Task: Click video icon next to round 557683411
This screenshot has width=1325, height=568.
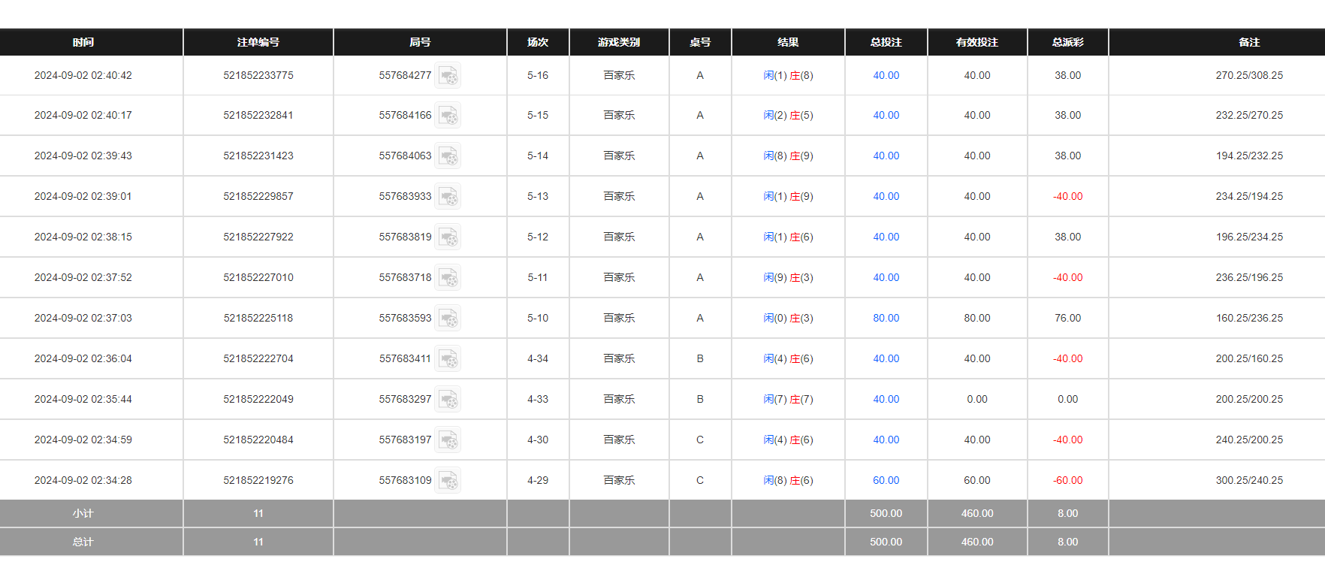Action: [x=448, y=359]
